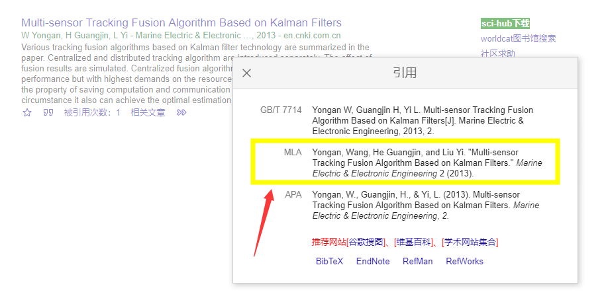606x300 pixels.
Task: Open worldcat图书馆搜索 link
Action: pyautogui.click(x=519, y=38)
